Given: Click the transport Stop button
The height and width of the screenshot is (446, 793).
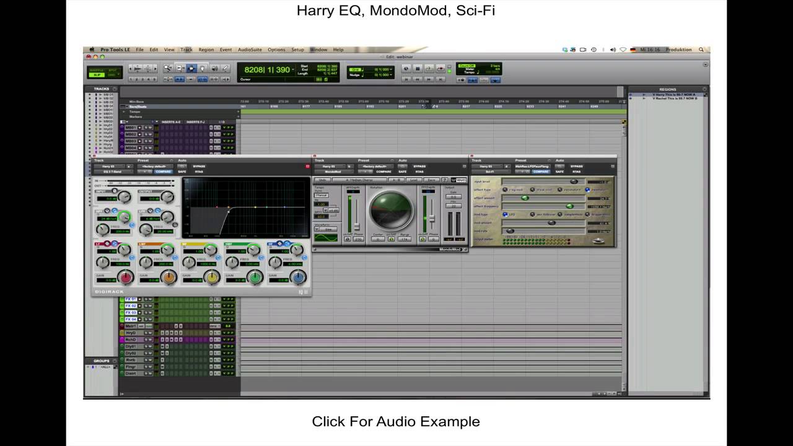Looking at the screenshot, I should click(x=418, y=69).
